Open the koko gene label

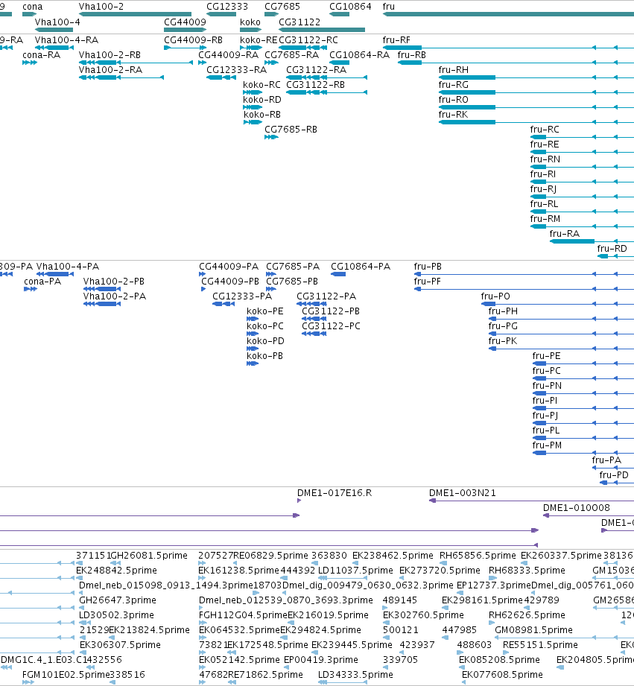tap(250, 22)
